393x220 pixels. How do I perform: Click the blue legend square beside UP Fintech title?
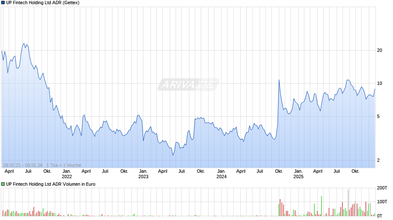(x=3, y=3)
